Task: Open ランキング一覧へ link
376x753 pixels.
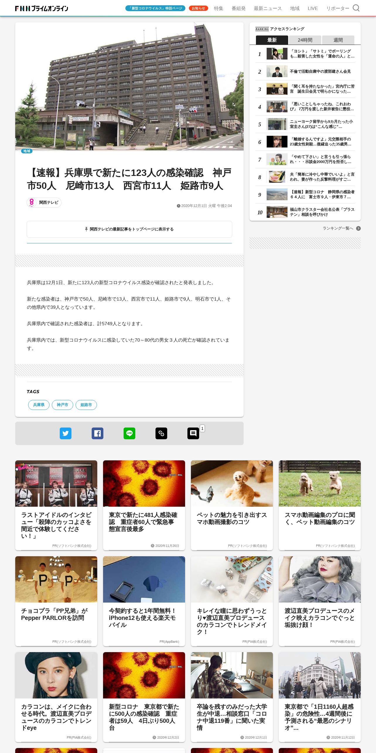Action: tap(338, 228)
